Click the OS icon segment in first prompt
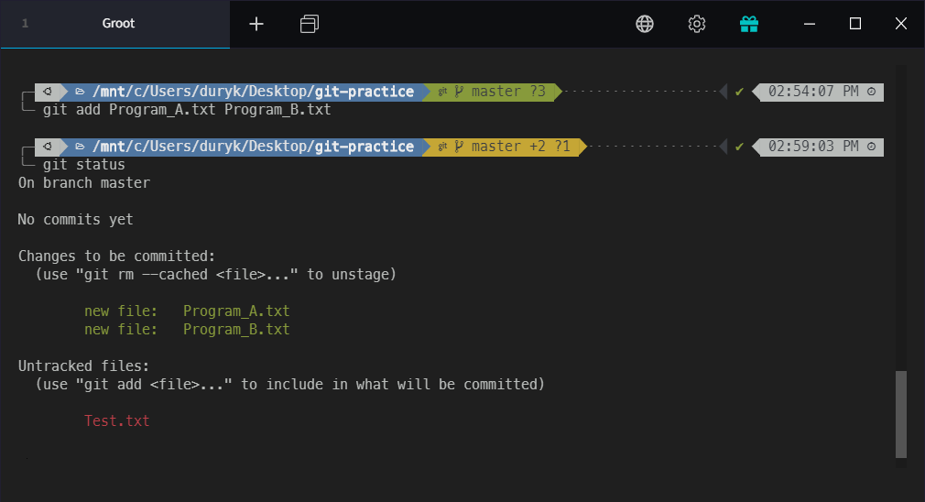The height and width of the screenshot is (502, 925). click(x=48, y=92)
